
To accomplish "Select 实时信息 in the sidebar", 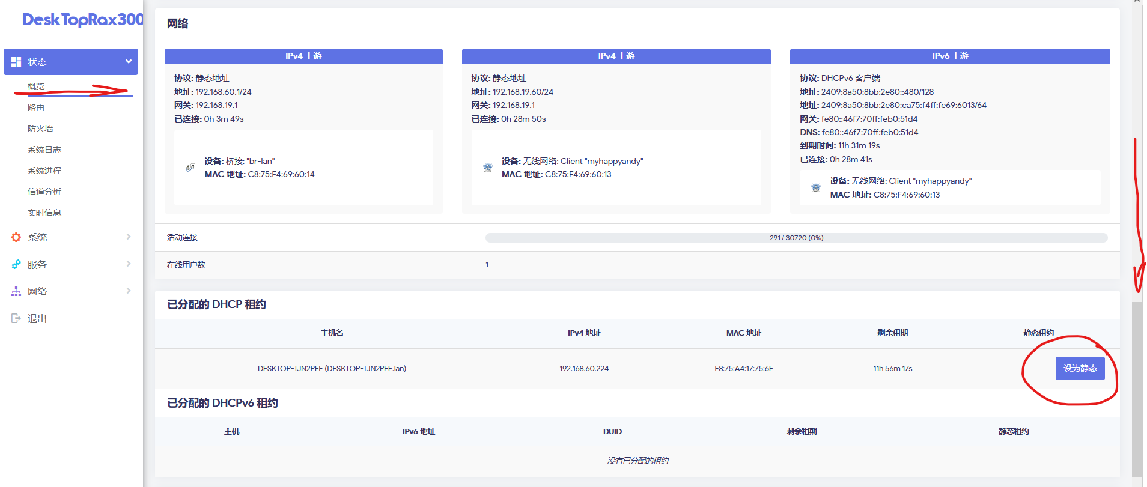I will pyautogui.click(x=44, y=213).
